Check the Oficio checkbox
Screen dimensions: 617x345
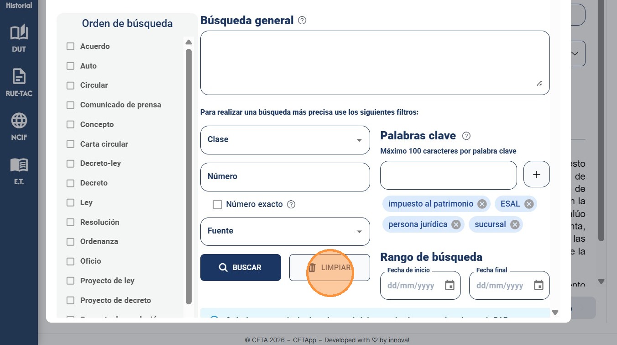click(70, 261)
